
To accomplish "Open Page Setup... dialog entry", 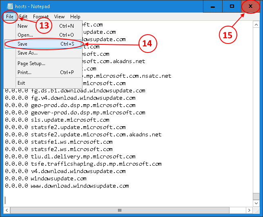I will tap(43, 64).
